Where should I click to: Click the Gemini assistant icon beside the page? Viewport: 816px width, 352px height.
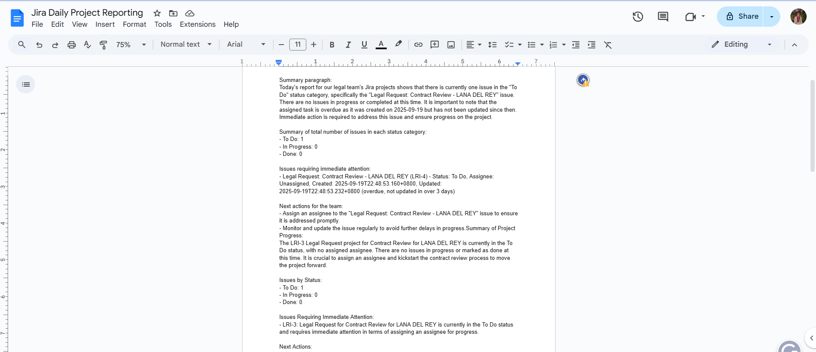pyautogui.click(x=583, y=80)
